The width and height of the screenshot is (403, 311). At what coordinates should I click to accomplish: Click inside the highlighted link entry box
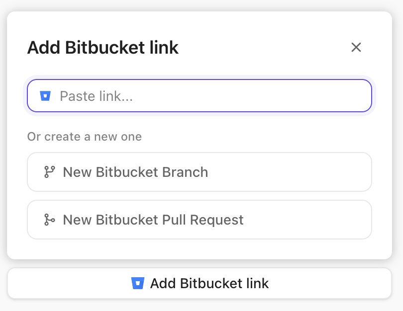pos(199,96)
